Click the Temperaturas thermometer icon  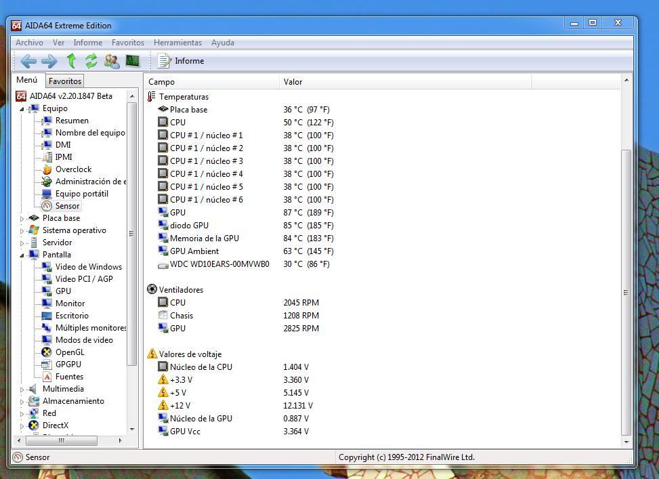point(152,97)
